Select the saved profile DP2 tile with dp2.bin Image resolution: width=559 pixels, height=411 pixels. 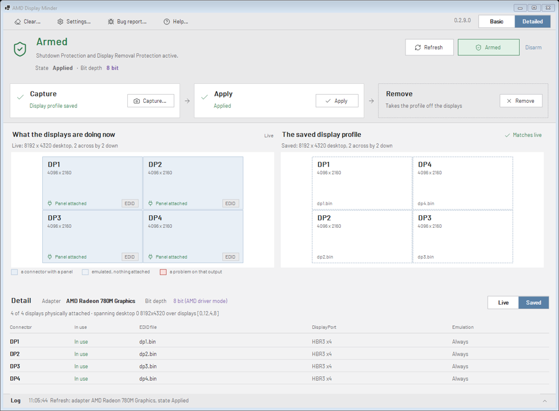362,236
